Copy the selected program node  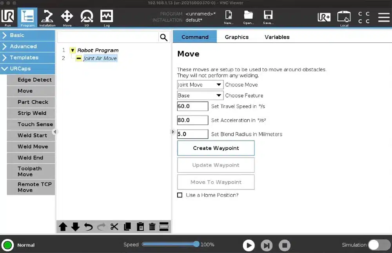(127, 227)
